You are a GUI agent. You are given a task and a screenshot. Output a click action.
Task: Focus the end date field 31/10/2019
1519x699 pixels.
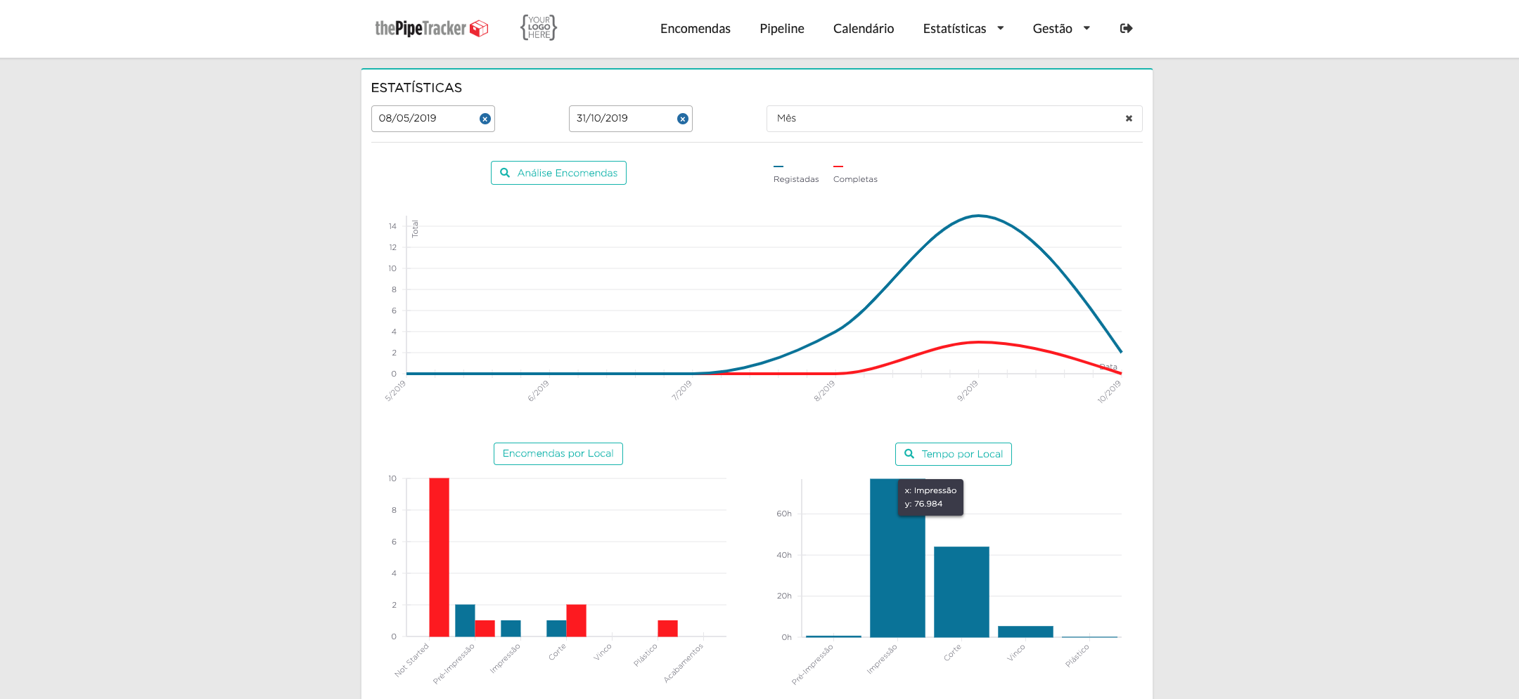(x=630, y=119)
